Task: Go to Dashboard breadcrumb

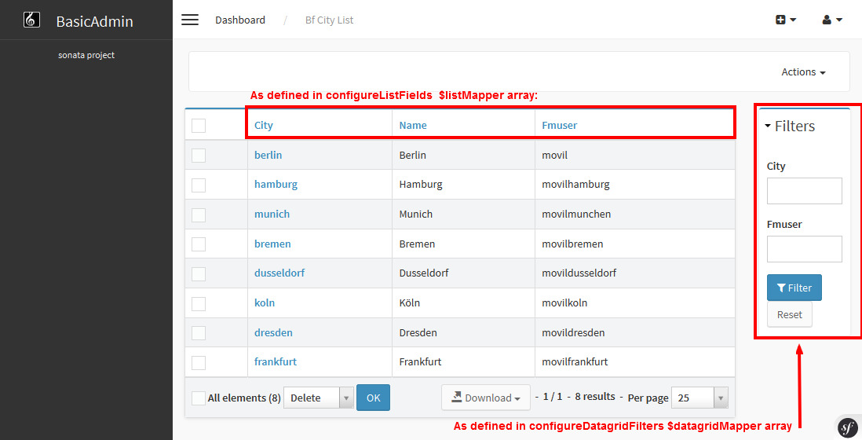Action: click(240, 20)
